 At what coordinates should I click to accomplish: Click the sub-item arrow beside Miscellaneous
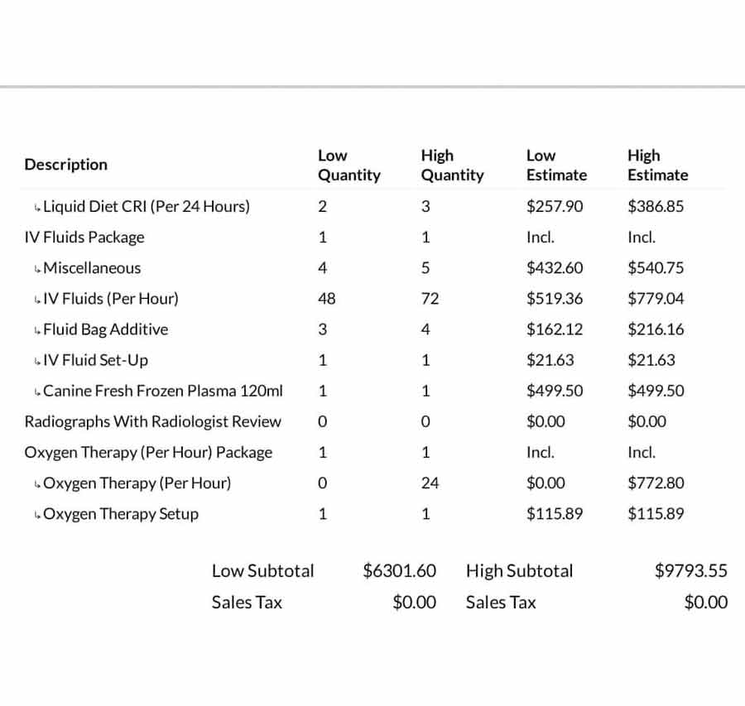[x=36, y=269]
